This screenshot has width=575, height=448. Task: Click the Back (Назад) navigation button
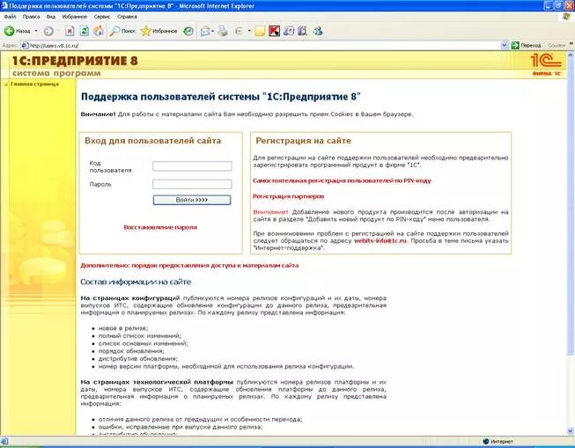(18, 31)
